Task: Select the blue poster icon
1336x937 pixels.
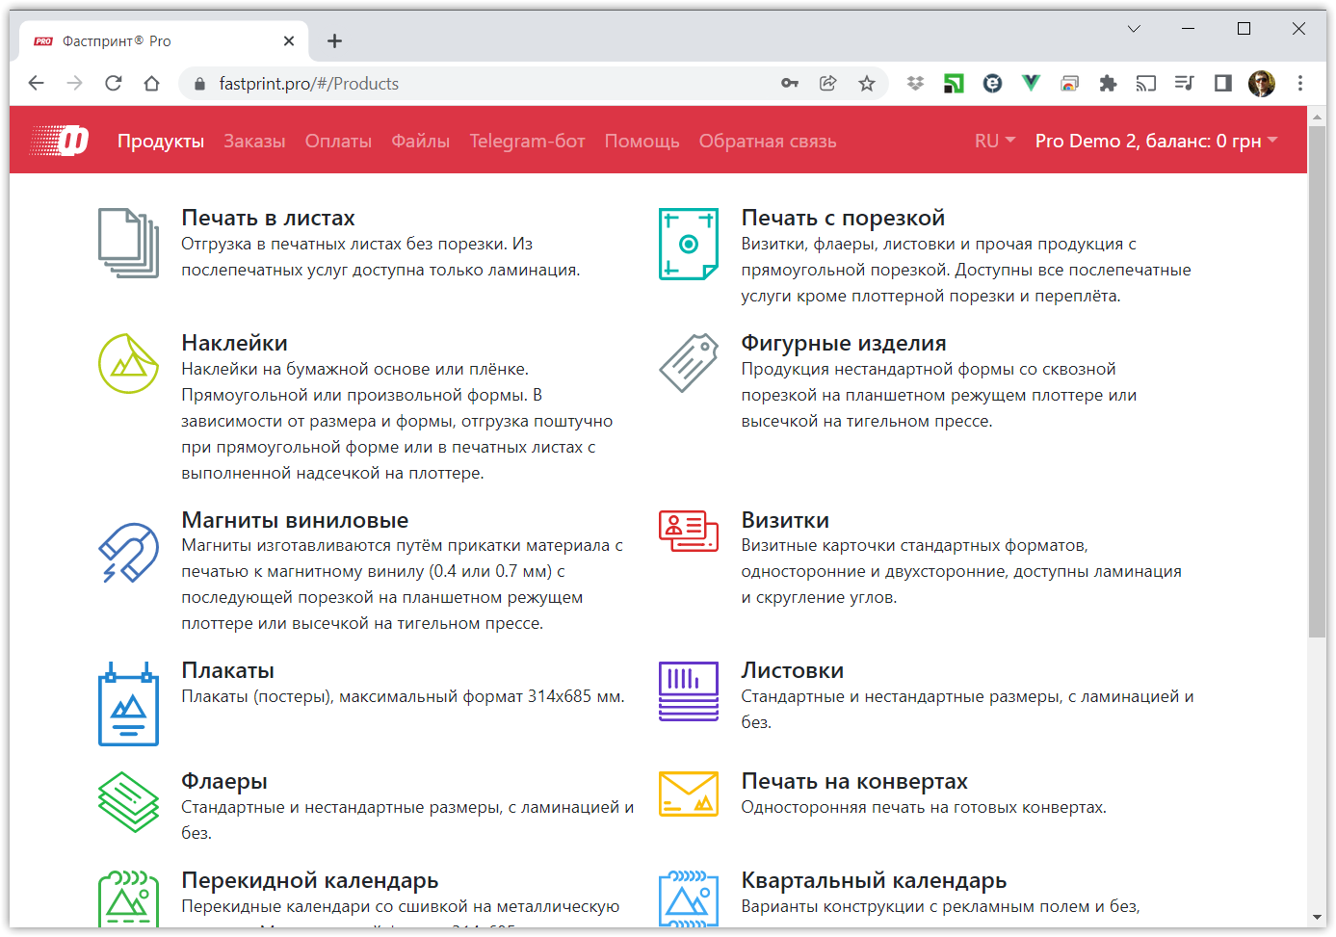Action: click(128, 704)
